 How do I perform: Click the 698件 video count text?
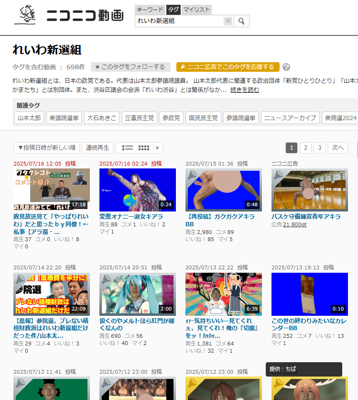pyautogui.click(x=76, y=67)
